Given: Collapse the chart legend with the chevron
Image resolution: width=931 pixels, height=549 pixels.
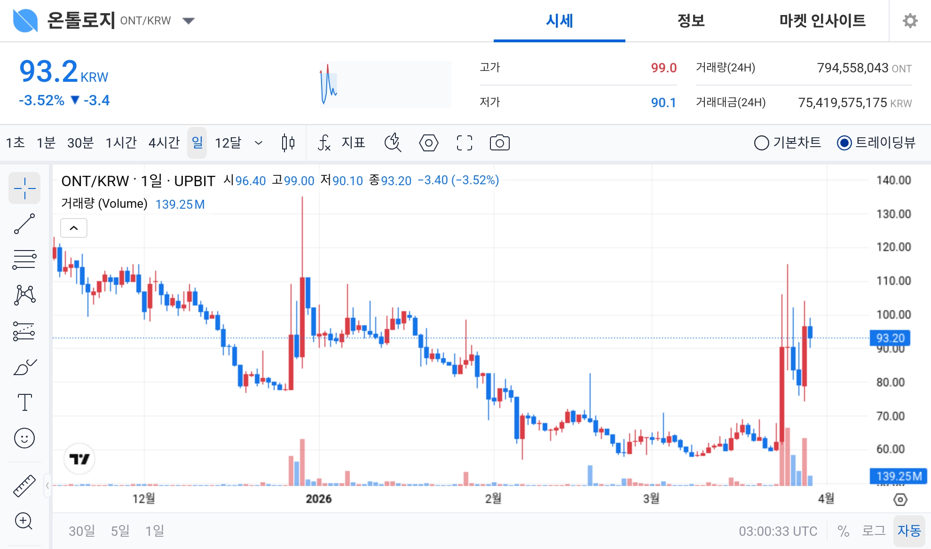Looking at the screenshot, I should [74, 227].
